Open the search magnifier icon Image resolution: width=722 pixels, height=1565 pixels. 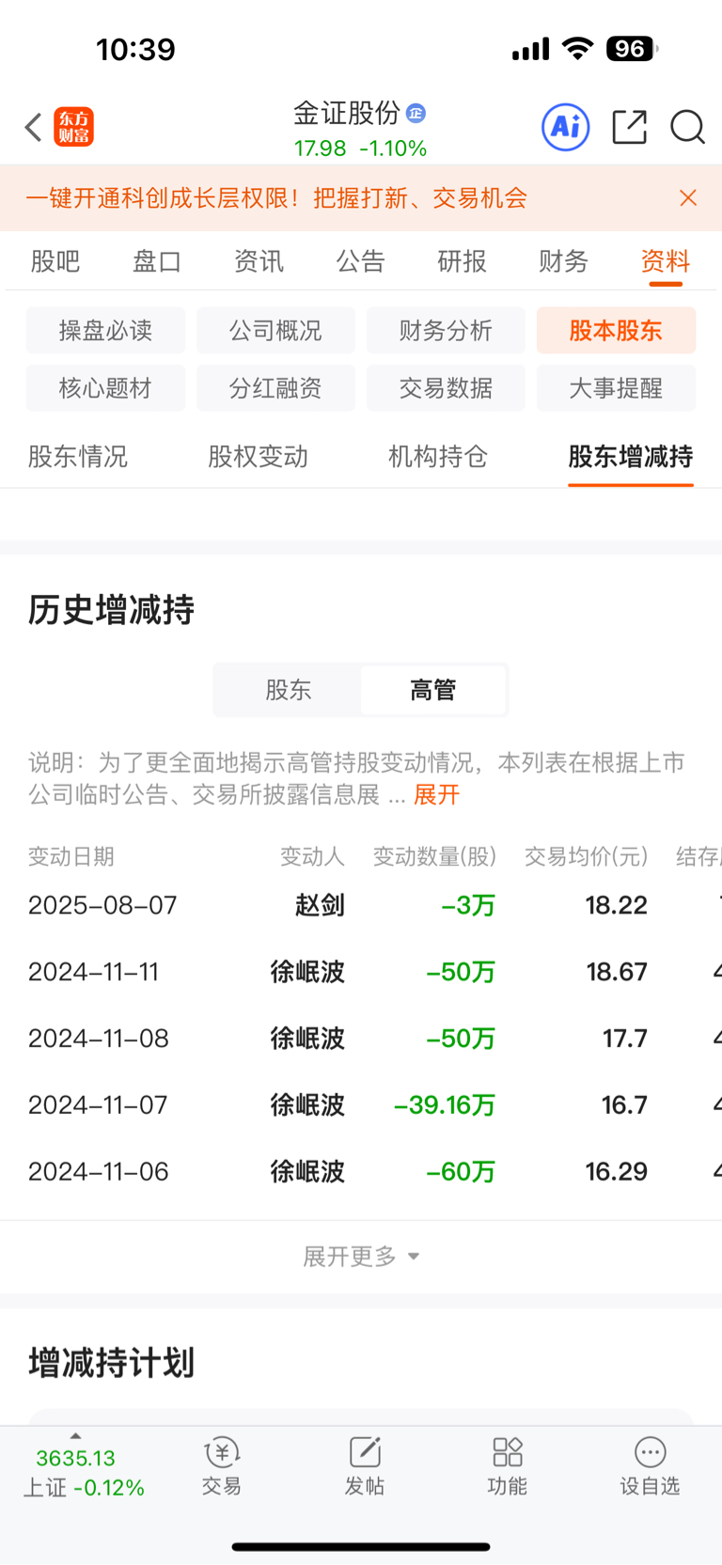tap(687, 126)
